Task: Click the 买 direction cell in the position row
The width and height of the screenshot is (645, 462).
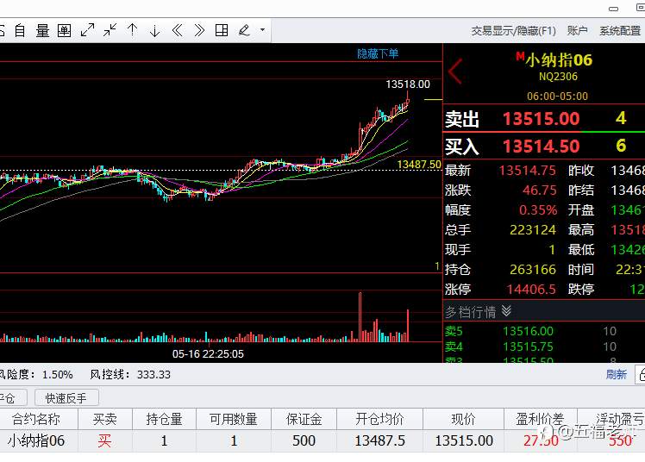Action: (x=105, y=441)
